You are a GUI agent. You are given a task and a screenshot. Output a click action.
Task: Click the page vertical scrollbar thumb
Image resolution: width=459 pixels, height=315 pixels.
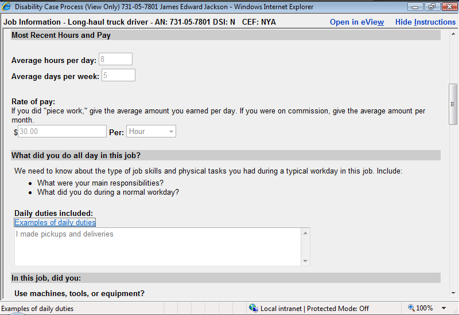click(453, 103)
